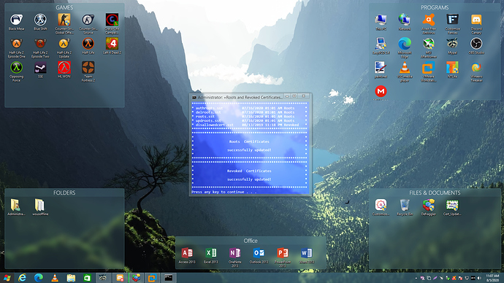
Task: Open VLC cone on the taskbar
Action: click(x=55, y=278)
